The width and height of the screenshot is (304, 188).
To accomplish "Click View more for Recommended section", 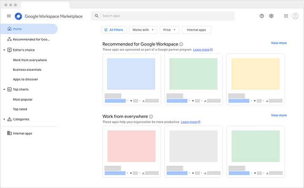I will point(279,43).
